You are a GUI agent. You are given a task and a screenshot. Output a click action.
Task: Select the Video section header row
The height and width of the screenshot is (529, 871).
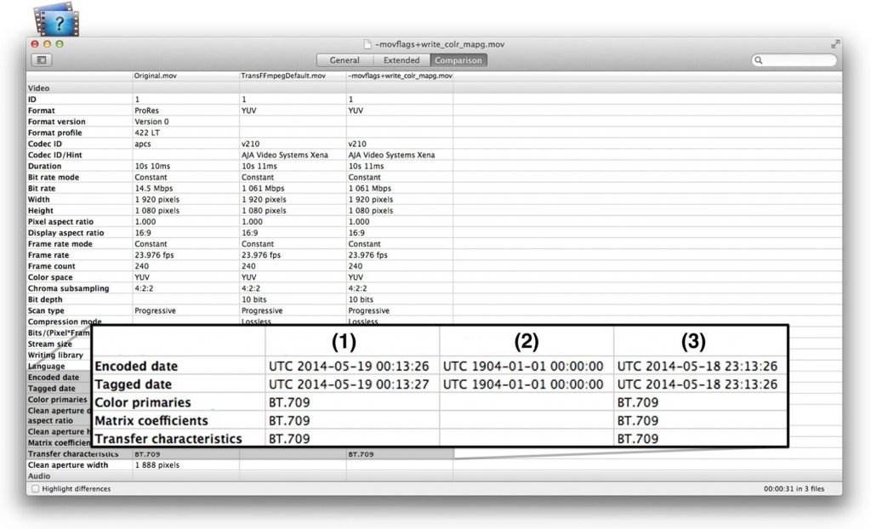[434, 88]
